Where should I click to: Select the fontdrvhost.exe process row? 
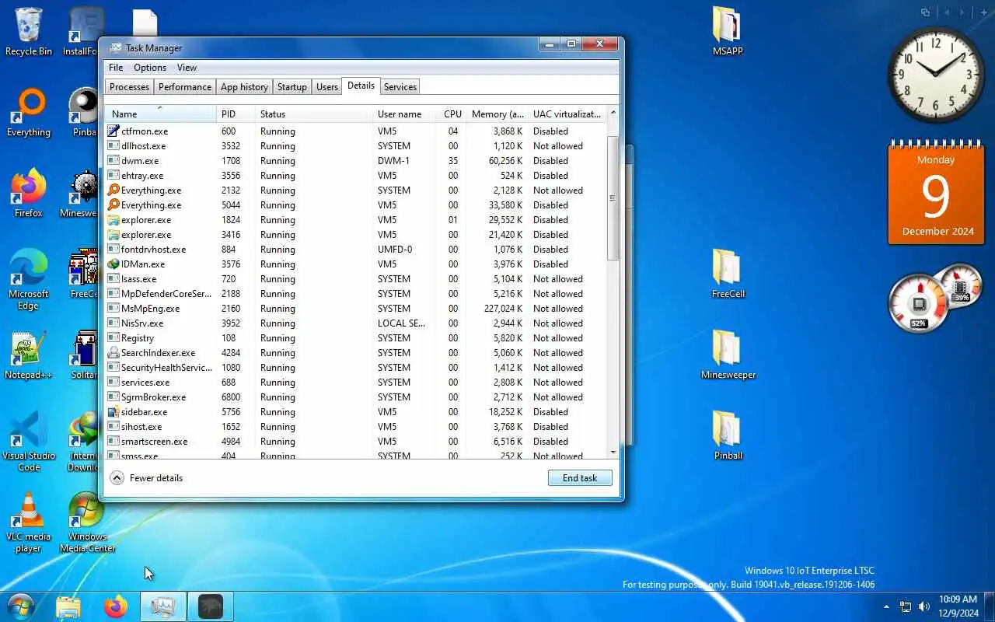coord(355,250)
